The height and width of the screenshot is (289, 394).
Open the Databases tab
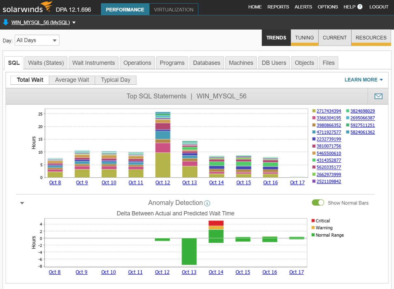[x=207, y=63]
